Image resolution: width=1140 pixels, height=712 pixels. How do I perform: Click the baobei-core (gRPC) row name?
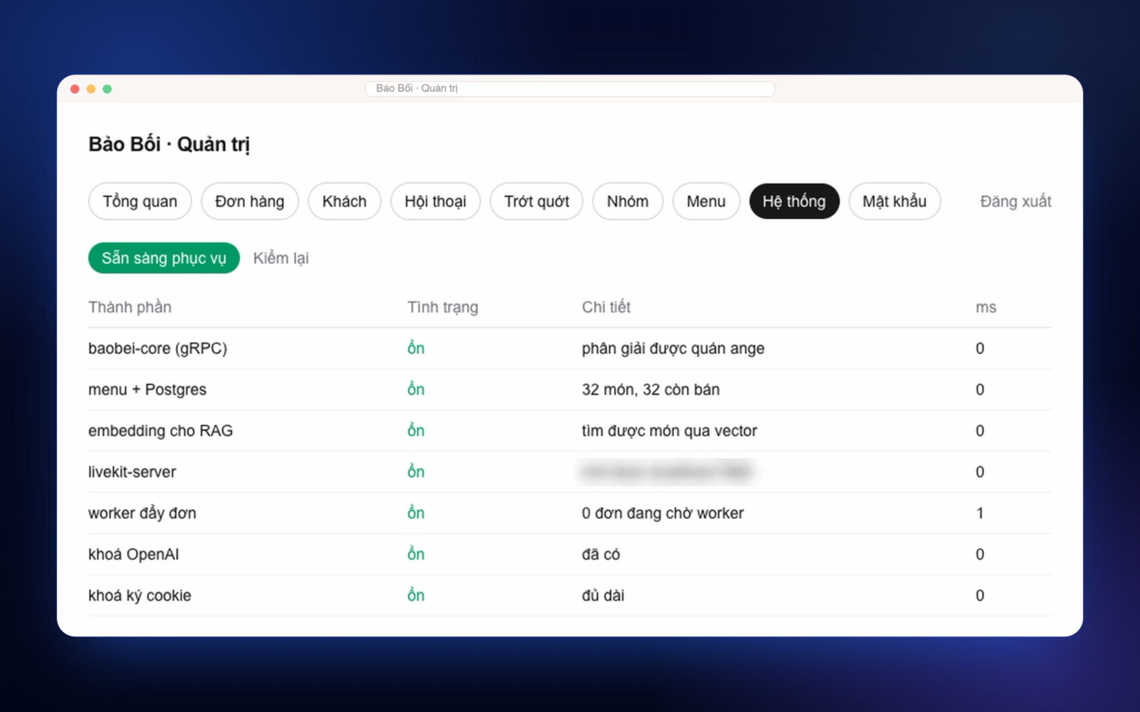pyautogui.click(x=158, y=349)
